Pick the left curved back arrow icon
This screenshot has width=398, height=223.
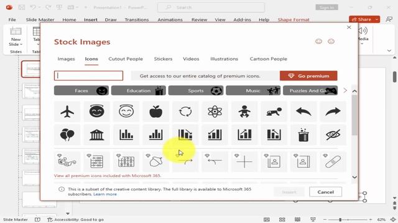(303, 111)
